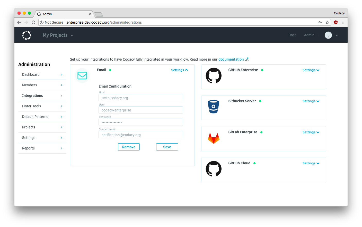
Task: Click the User input field
Action: [x=141, y=110]
